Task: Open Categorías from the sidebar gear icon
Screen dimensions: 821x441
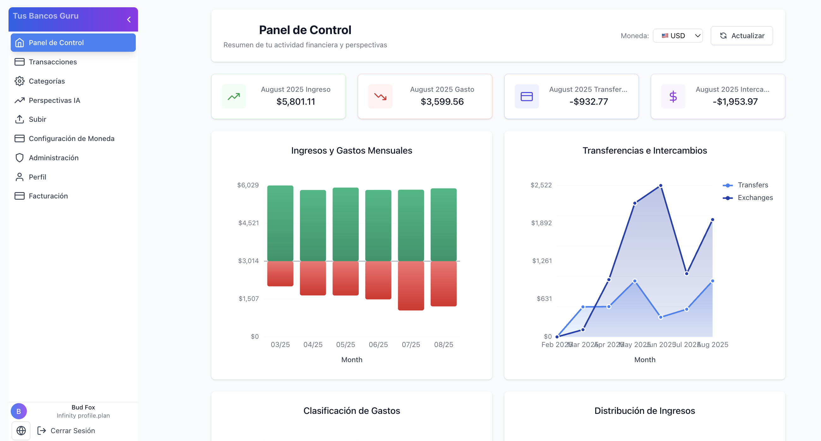Action: [20, 81]
